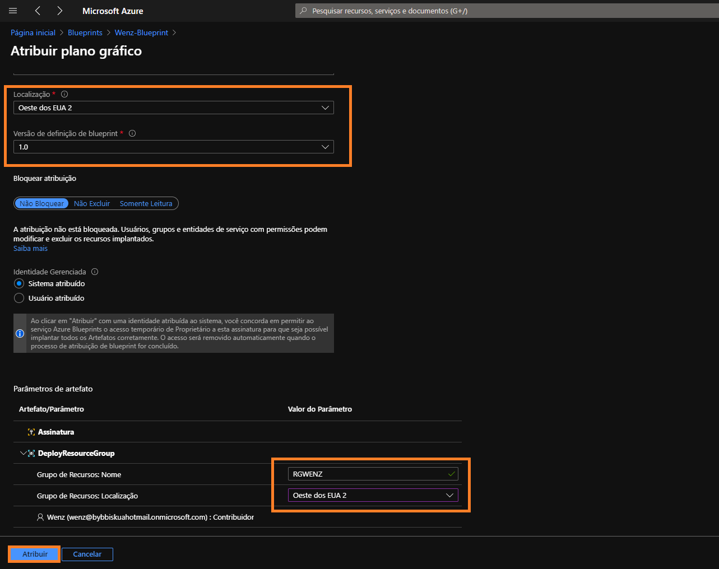The image size is (719, 569).
Task: Click 'Parâmetros de artefato' section heading
Action: pyautogui.click(x=53, y=389)
